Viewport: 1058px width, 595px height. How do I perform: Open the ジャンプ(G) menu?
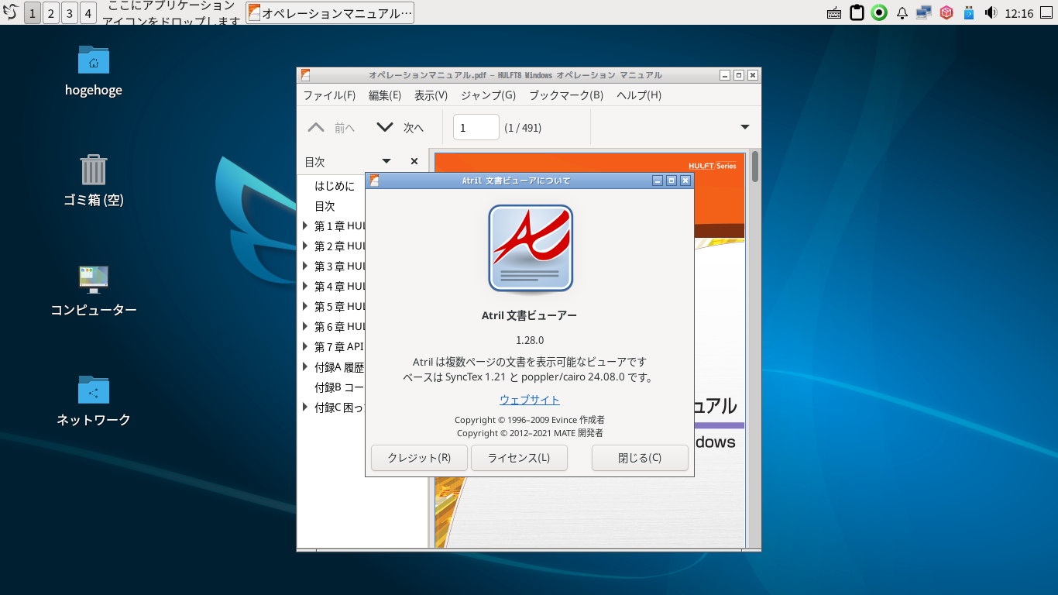click(x=488, y=95)
